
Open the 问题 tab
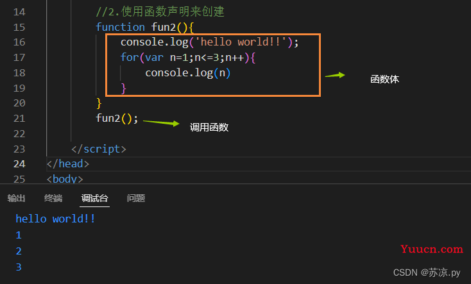click(136, 198)
